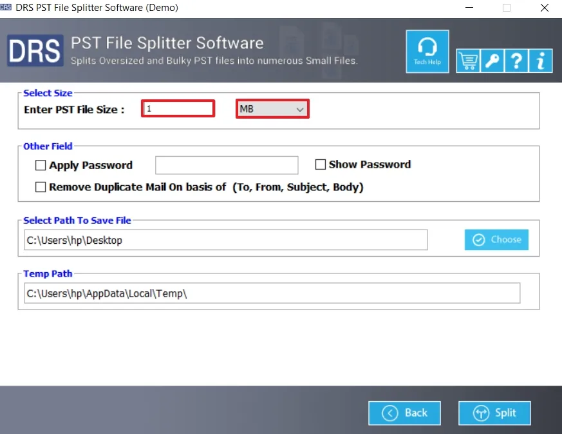Image resolution: width=562 pixels, height=434 pixels.
Task: Close the DRS PST File Splitter window
Action: tap(545, 8)
